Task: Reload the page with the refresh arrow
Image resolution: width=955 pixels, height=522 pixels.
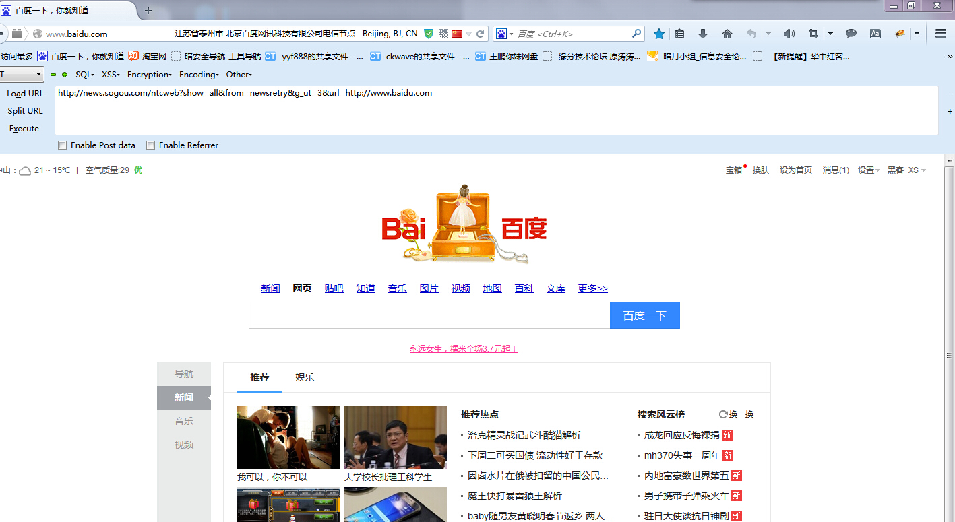Action: pos(481,34)
